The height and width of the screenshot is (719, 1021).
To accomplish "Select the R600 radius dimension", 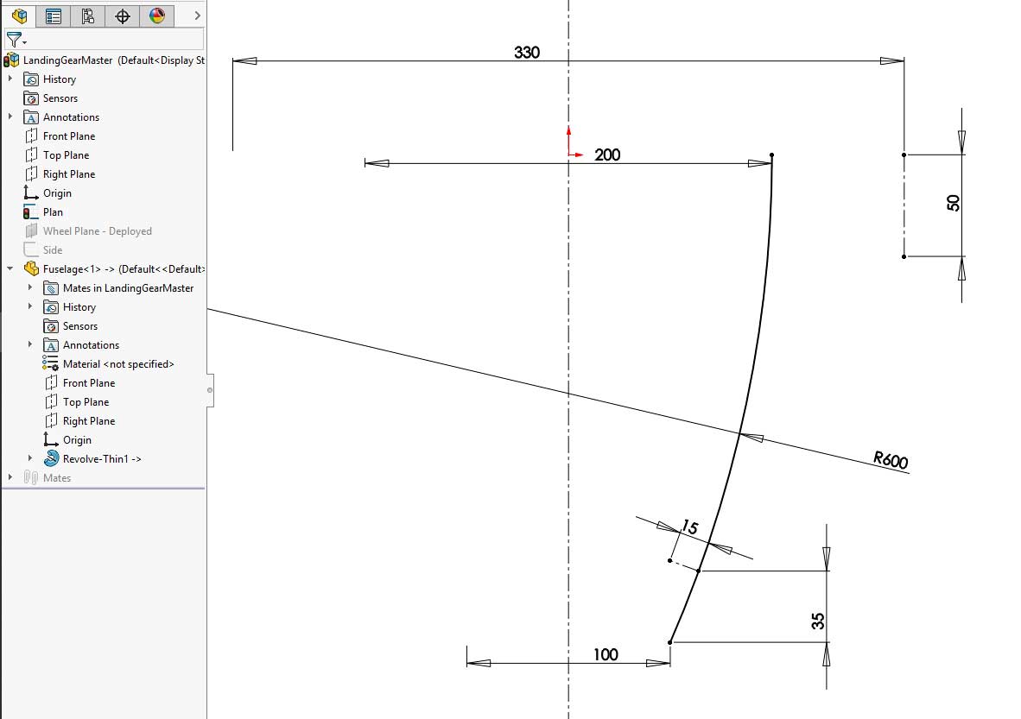I will click(891, 459).
